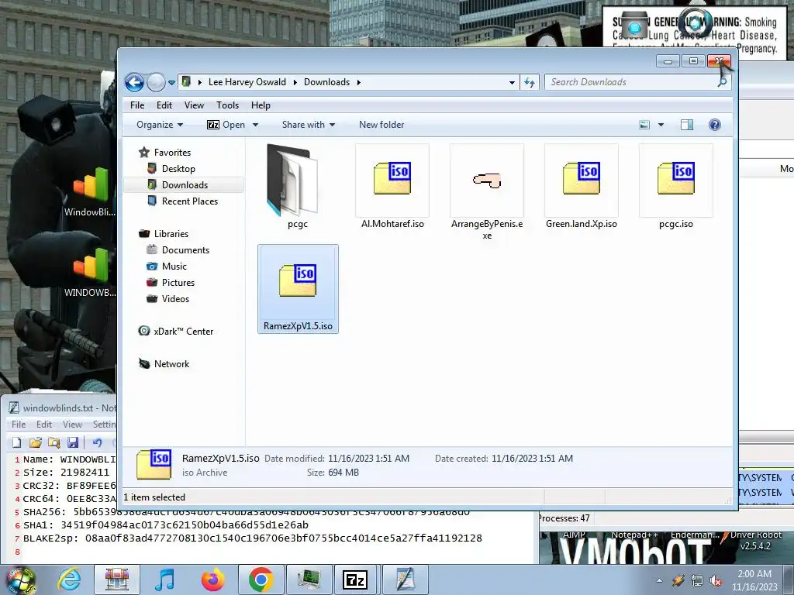Open File menu in Notepad2 window
The height and width of the screenshot is (595, 794).
(x=19, y=424)
